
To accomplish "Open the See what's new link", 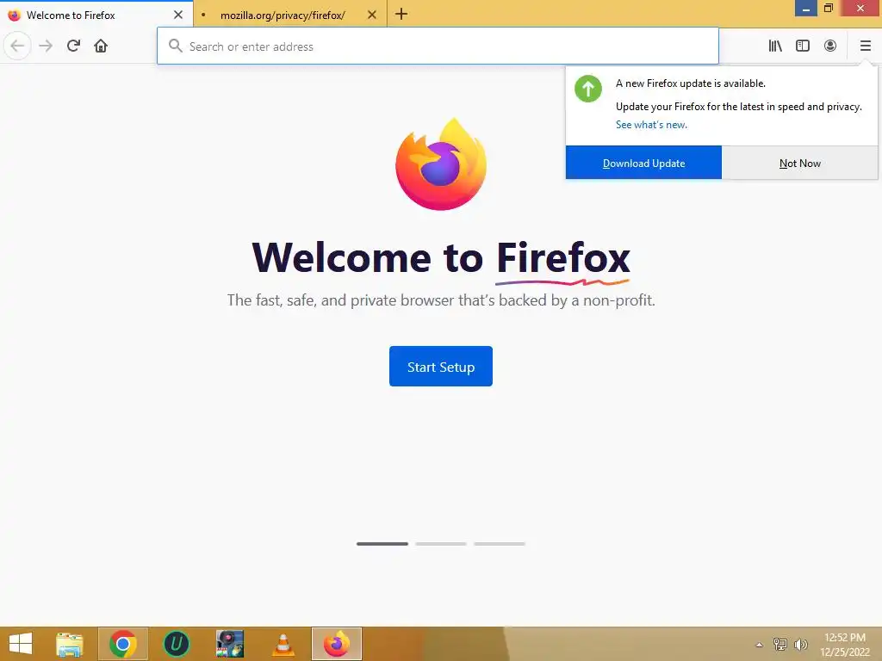I will coord(651,125).
